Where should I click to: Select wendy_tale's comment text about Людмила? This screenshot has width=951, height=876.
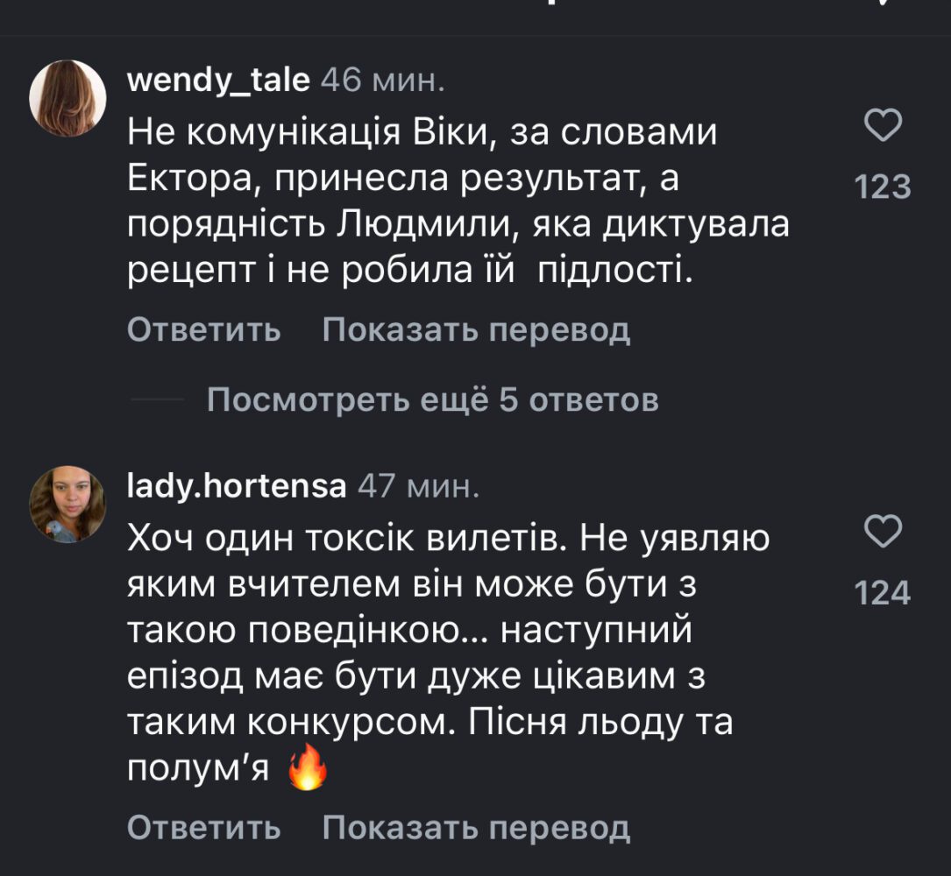click(x=456, y=204)
